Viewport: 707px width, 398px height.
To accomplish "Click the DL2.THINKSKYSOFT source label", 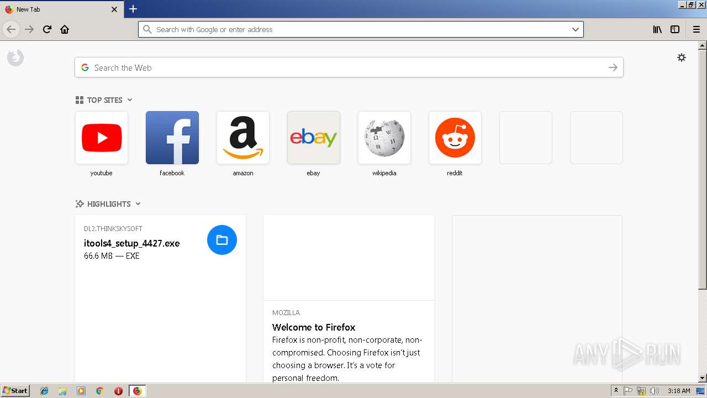I will [113, 229].
